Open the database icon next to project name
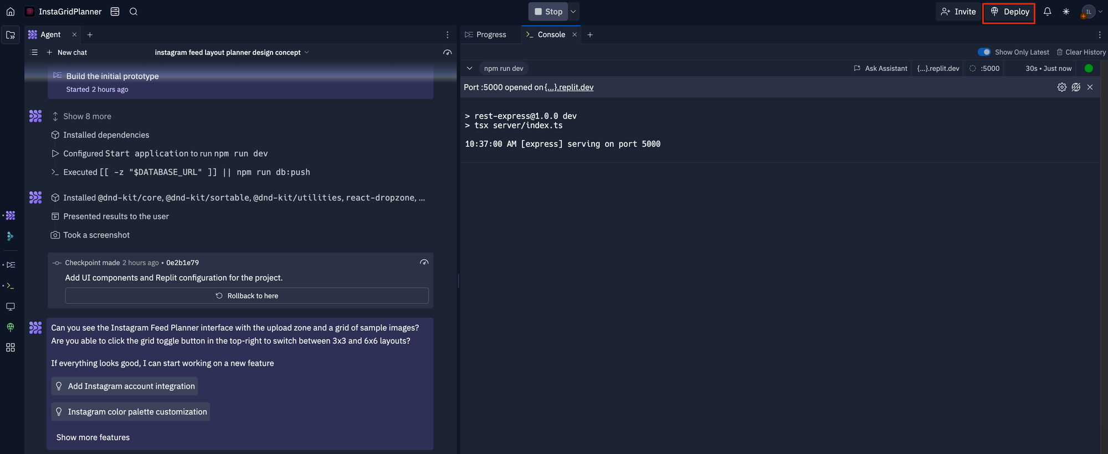This screenshot has height=454, width=1108. click(115, 12)
